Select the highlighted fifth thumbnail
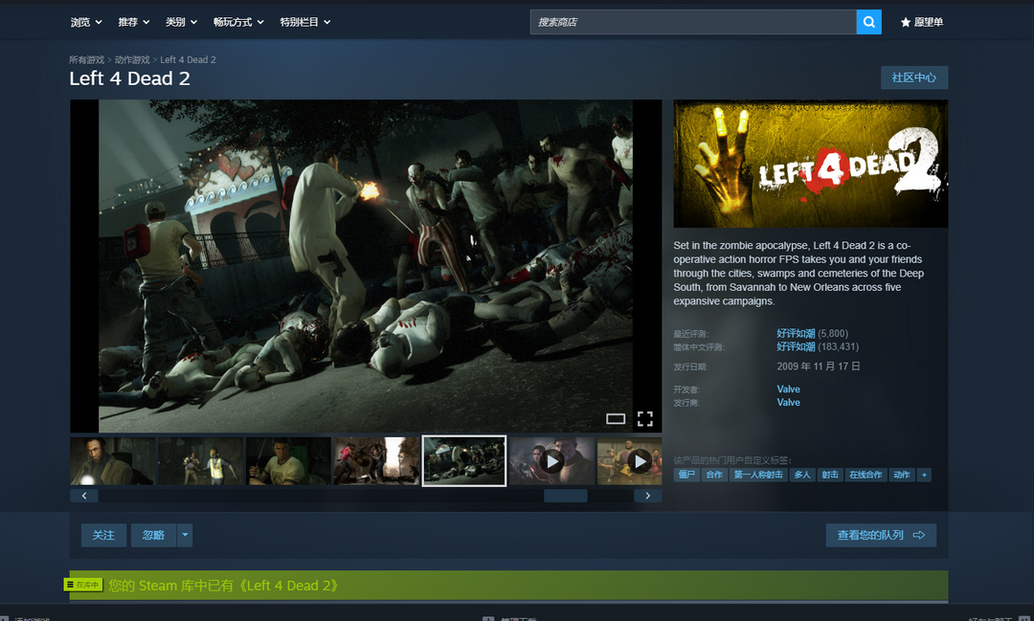Screen dimensions: 1034x621 point(464,461)
